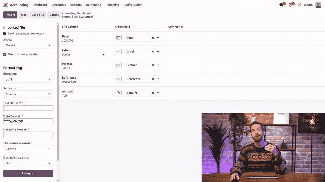The height and width of the screenshot is (182, 325).
Task: Open the activities clock icon
Action: click(291, 5)
